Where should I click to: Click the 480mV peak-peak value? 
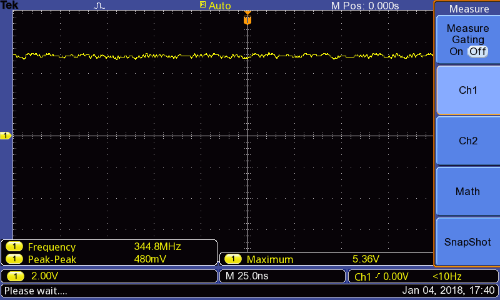click(x=150, y=259)
